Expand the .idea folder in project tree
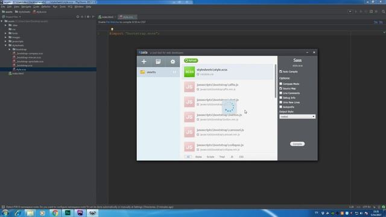This screenshot has width=386, height=217. point(5,25)
